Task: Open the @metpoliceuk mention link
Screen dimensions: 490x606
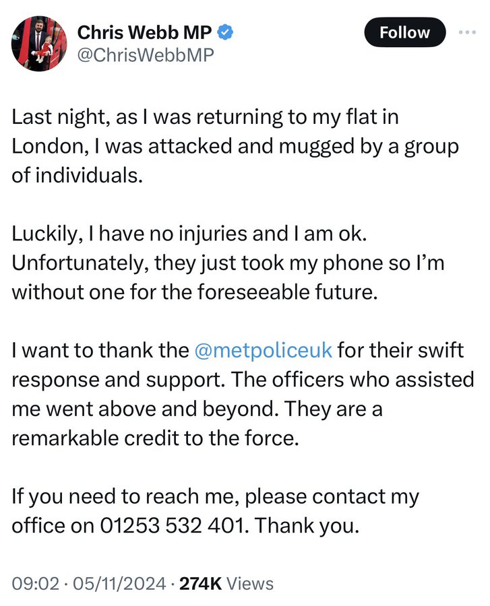Action: point(263,351)
